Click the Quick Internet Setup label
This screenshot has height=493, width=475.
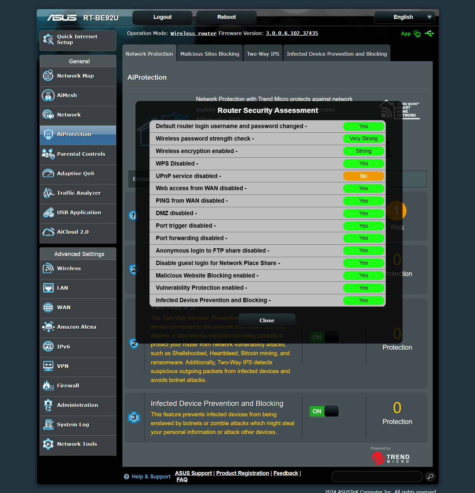77,39
